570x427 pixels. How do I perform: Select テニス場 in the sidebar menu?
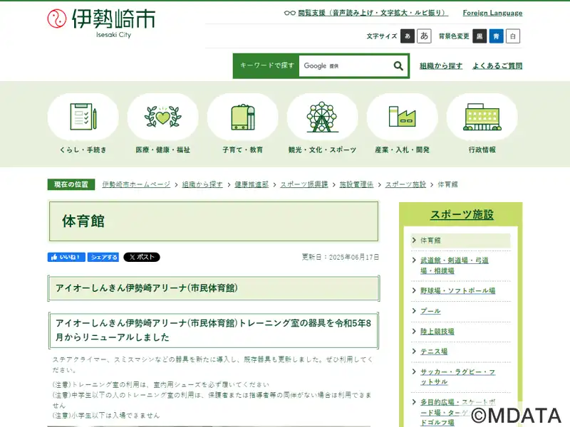(433, 352)
